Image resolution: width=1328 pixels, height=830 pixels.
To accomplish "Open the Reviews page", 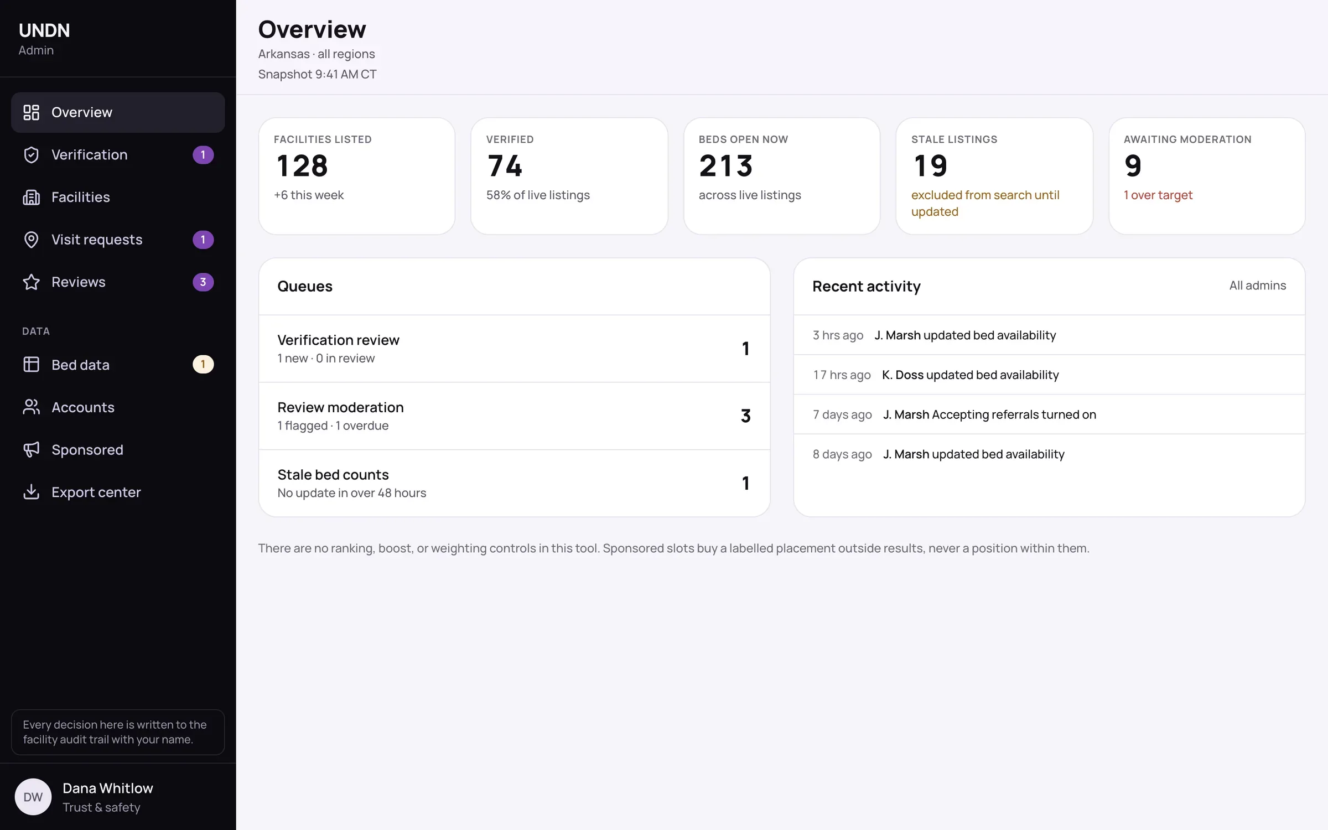I will click(118, 282).
